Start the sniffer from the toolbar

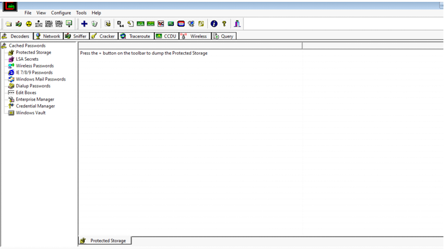click(x=18, y=24)
